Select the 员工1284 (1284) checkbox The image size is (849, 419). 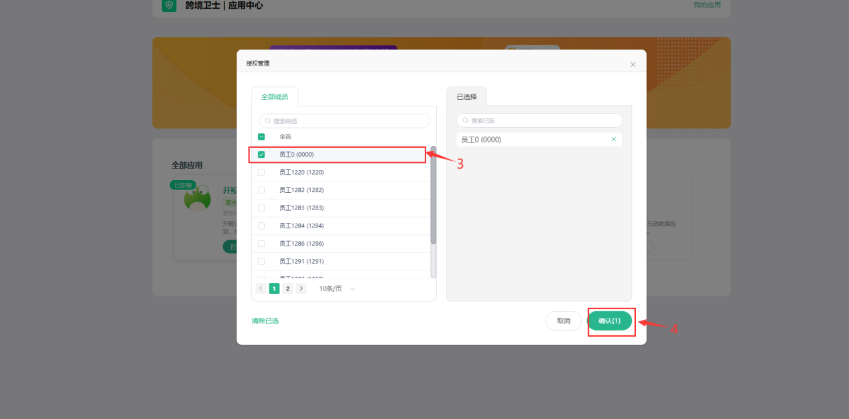[261, 226]
